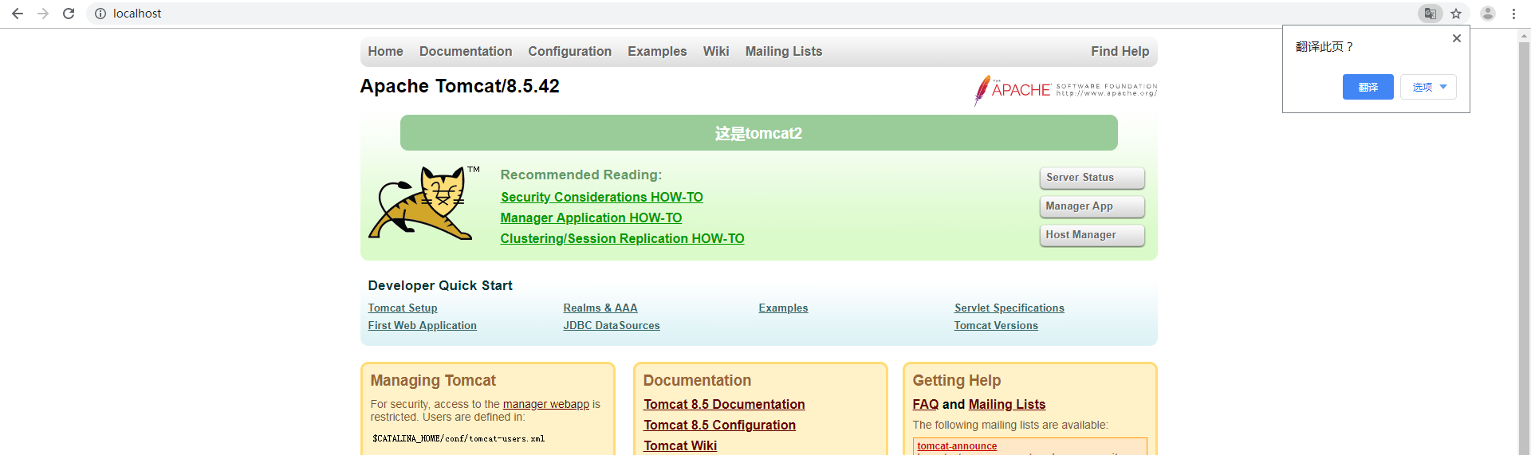Click the translate icon in address bar
Image resolution: width=1531 pixels, height=455 pixels.
click(x=1431, y=14)
